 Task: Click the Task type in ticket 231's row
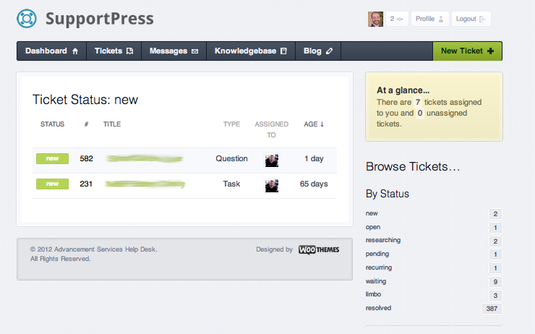(231, 184)
